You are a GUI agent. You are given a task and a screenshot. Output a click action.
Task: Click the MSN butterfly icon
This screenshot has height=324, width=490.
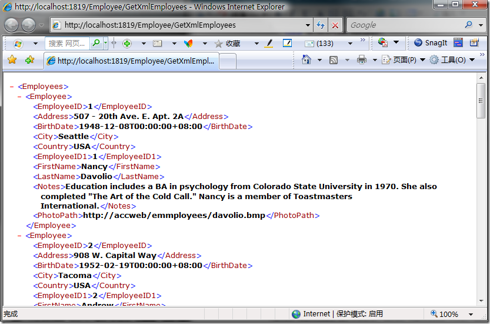tap(188, 44)
